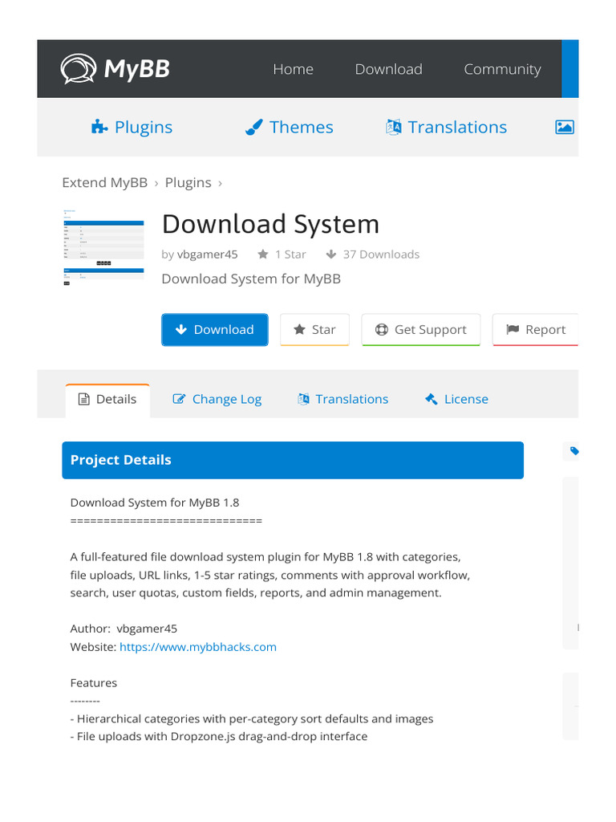The image size is (616, 822).
Task: Click the 'Features' heading text
Action: [94, 683]
